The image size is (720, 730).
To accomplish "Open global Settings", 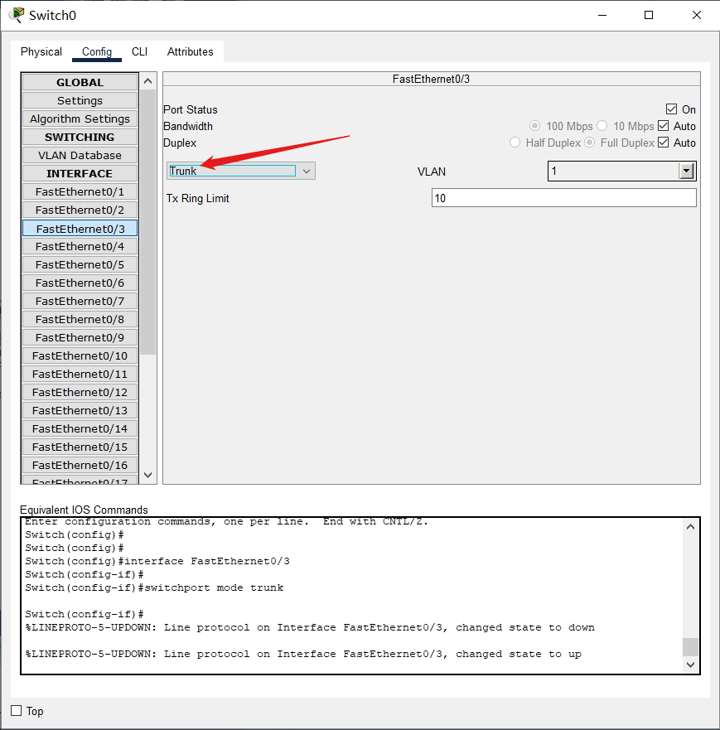I will coord(80,100).
